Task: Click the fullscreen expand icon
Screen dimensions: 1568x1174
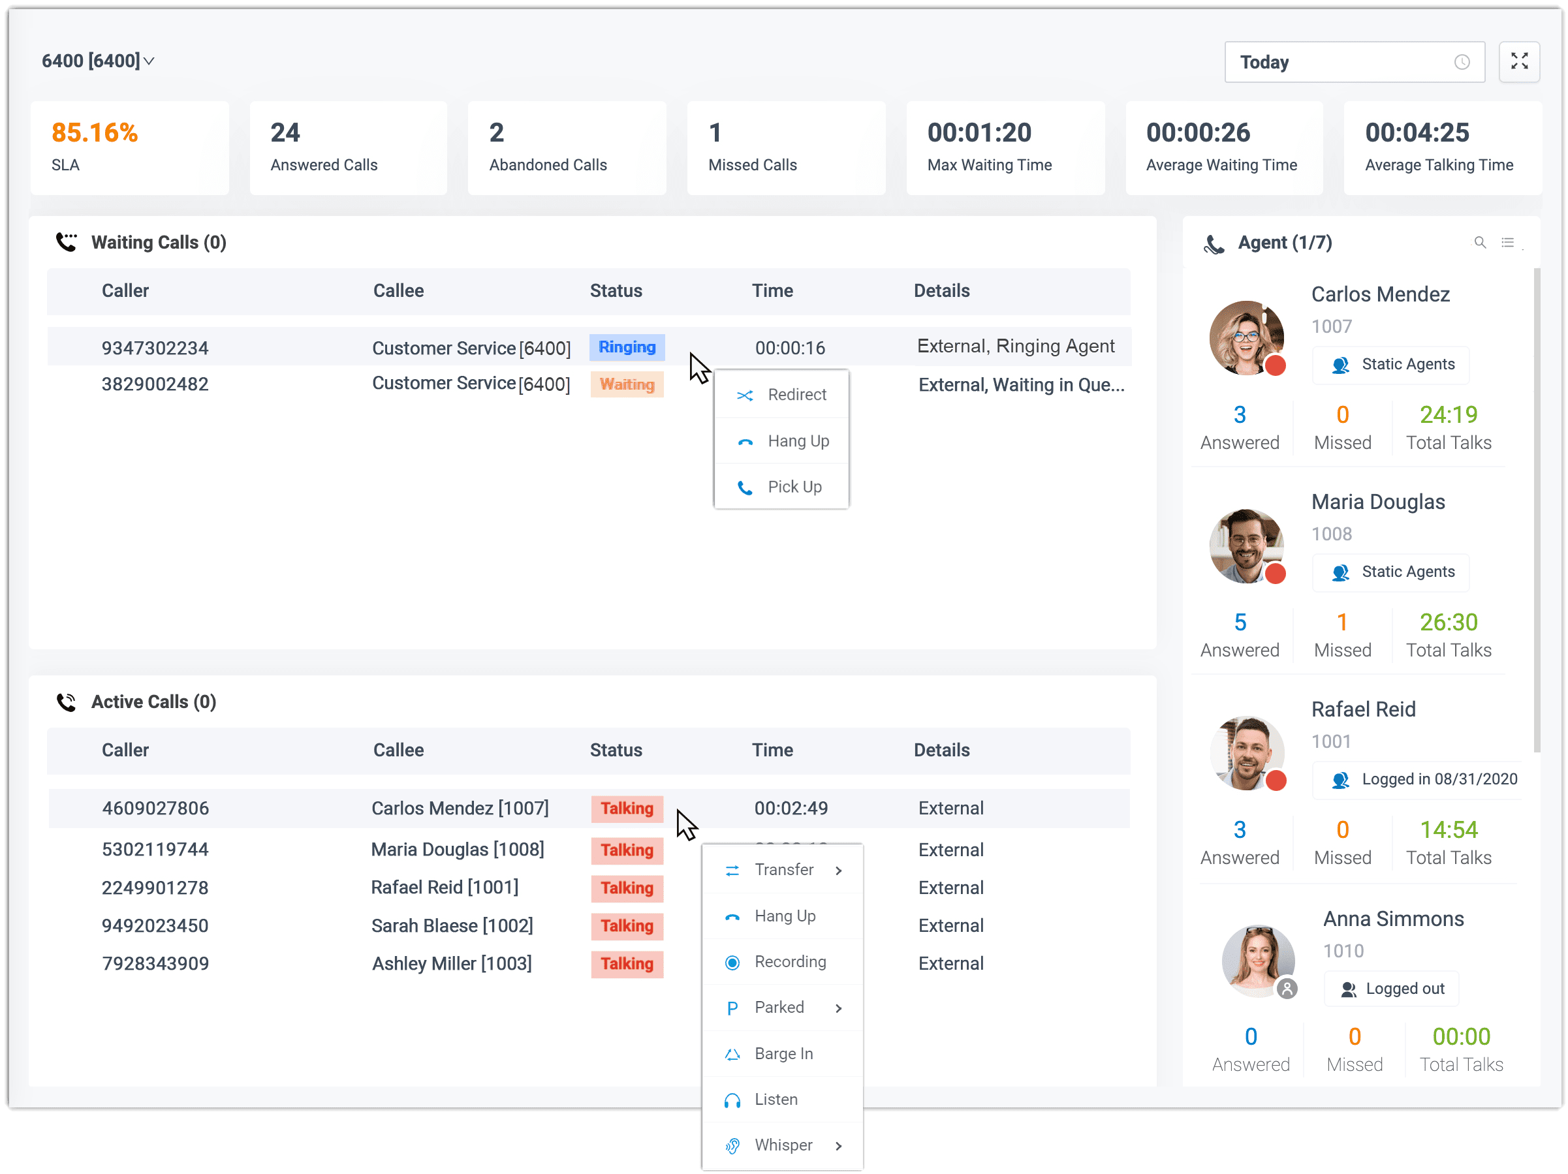Action: pos(1518,61)
